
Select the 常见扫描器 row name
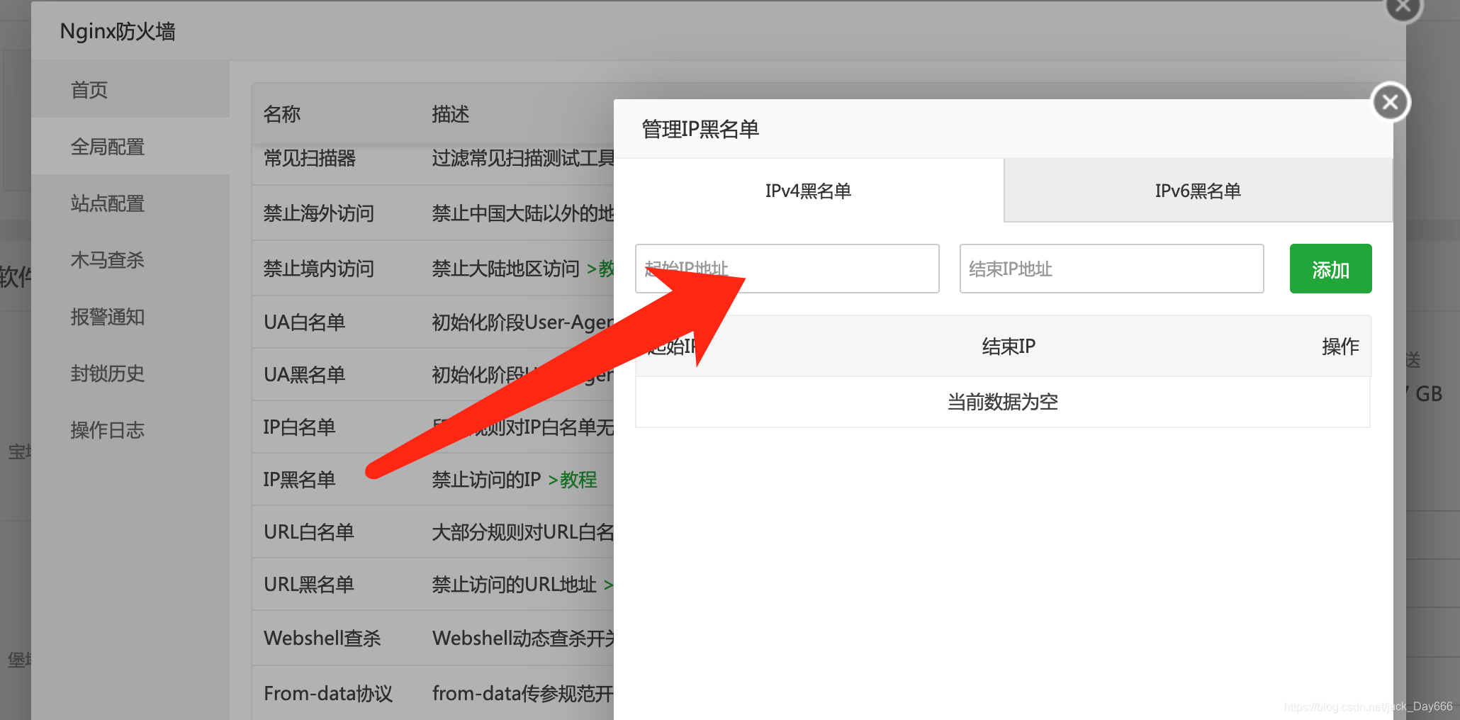(310, 158)
